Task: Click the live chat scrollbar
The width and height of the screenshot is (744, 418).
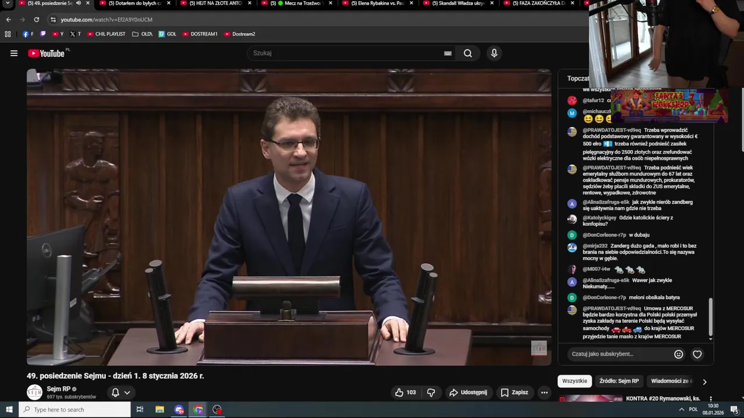Action: 710,318
